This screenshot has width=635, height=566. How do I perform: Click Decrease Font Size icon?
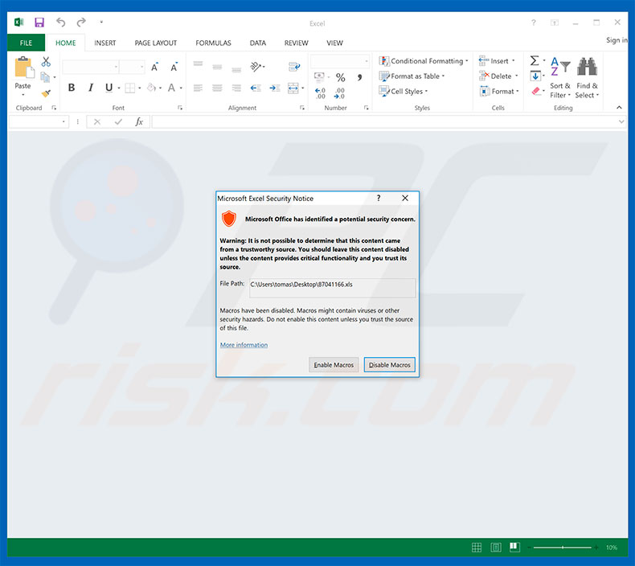coord(174,68)
